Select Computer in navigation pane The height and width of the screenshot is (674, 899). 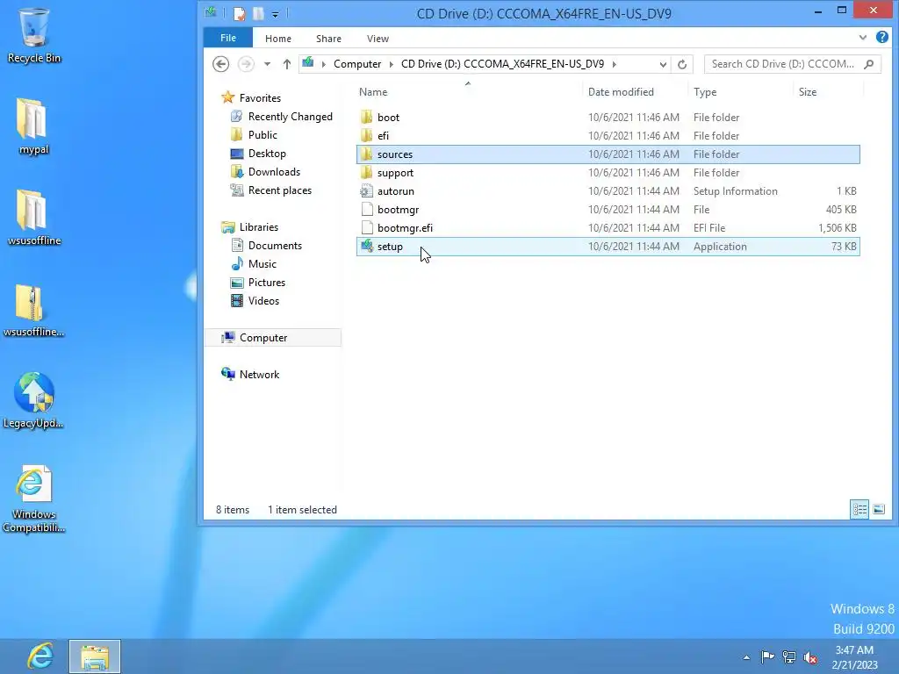pos(273,338)
